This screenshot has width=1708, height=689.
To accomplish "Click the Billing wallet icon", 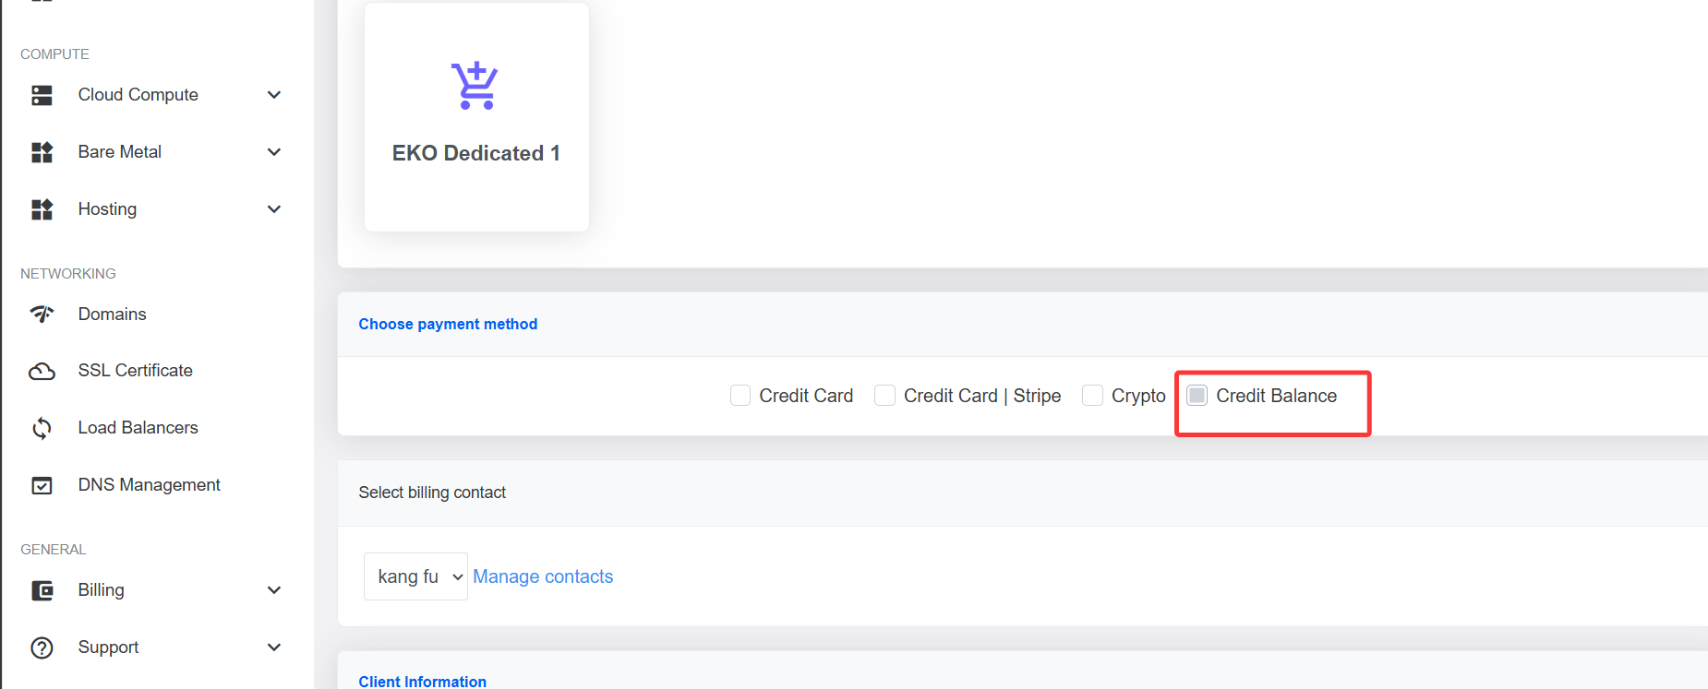I will click(x=42, y=590).
